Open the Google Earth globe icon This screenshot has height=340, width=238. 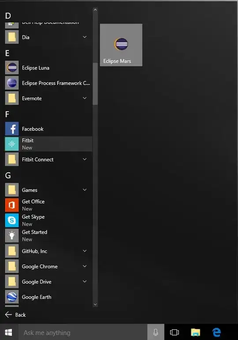12,297
